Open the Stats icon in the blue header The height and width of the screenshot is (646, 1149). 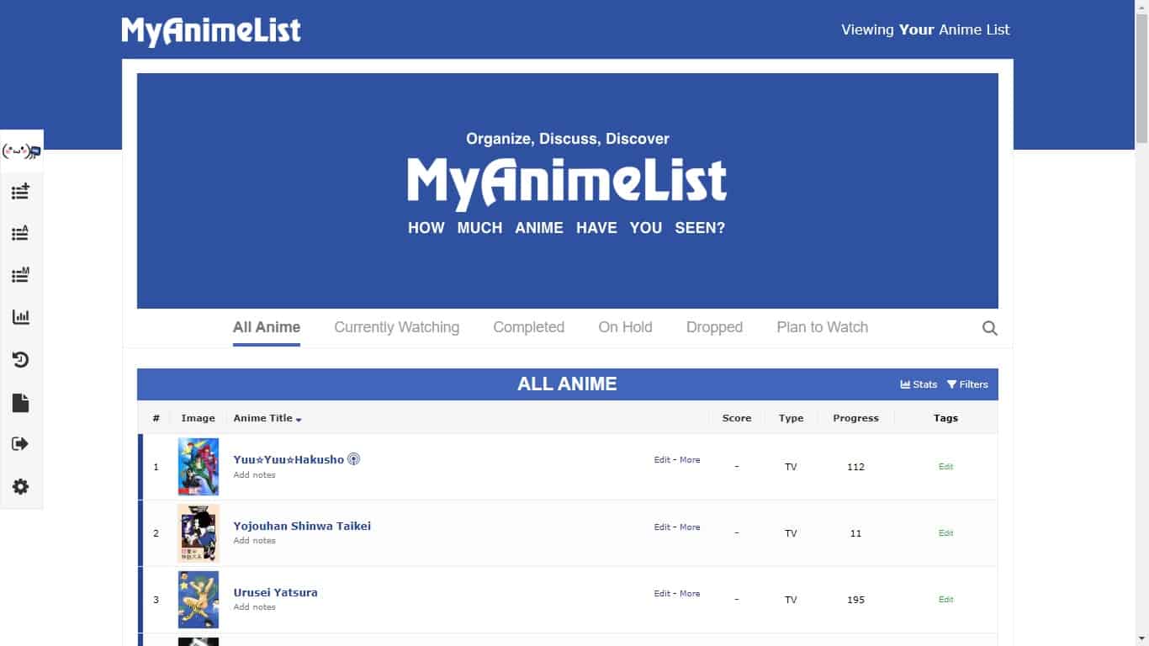tap(918, 384)
